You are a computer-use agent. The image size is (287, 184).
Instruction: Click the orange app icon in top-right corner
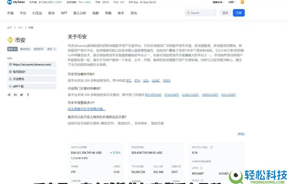point(242,2)
